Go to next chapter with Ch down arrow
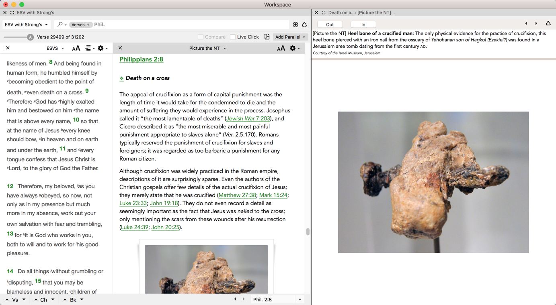Screen dimensions: 556x305 (x=53, y=300)
